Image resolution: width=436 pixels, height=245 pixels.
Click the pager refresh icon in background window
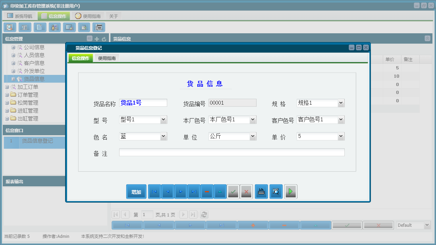[x=204, y=214]
